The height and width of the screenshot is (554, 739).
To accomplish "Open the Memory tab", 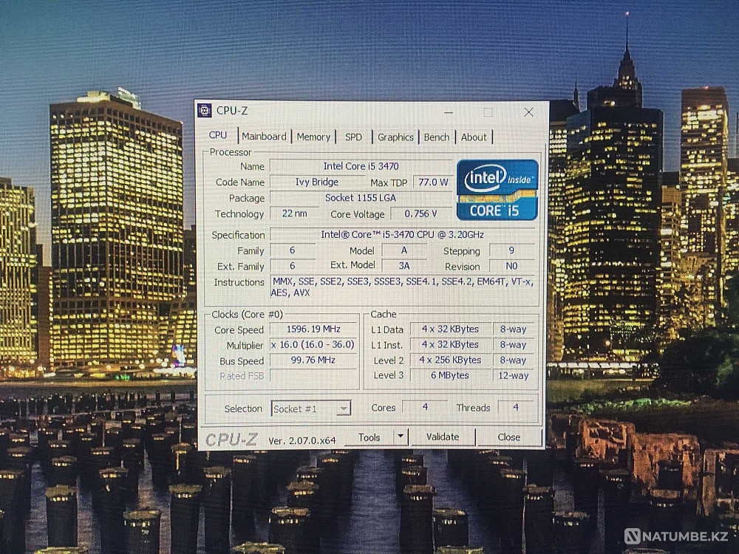I will tap(313, 137).
